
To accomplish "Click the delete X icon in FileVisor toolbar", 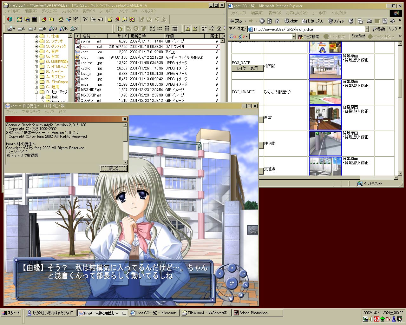I will point(85,19).
